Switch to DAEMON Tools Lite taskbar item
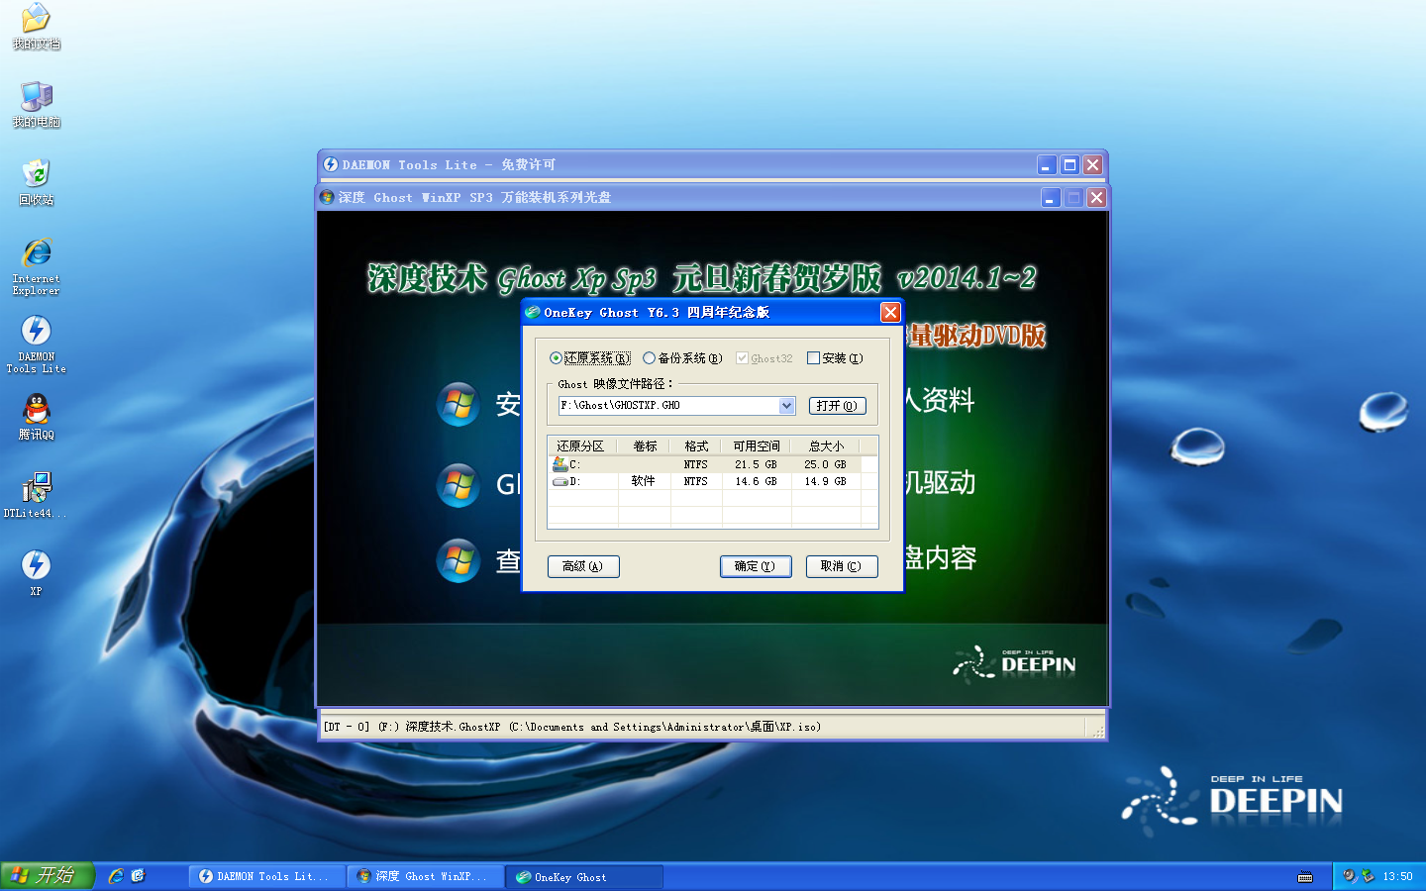This screenshot has width=1426, height=891. [x=267, y=876]
